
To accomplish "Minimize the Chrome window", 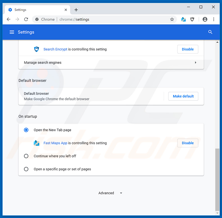I will (189, 7).
